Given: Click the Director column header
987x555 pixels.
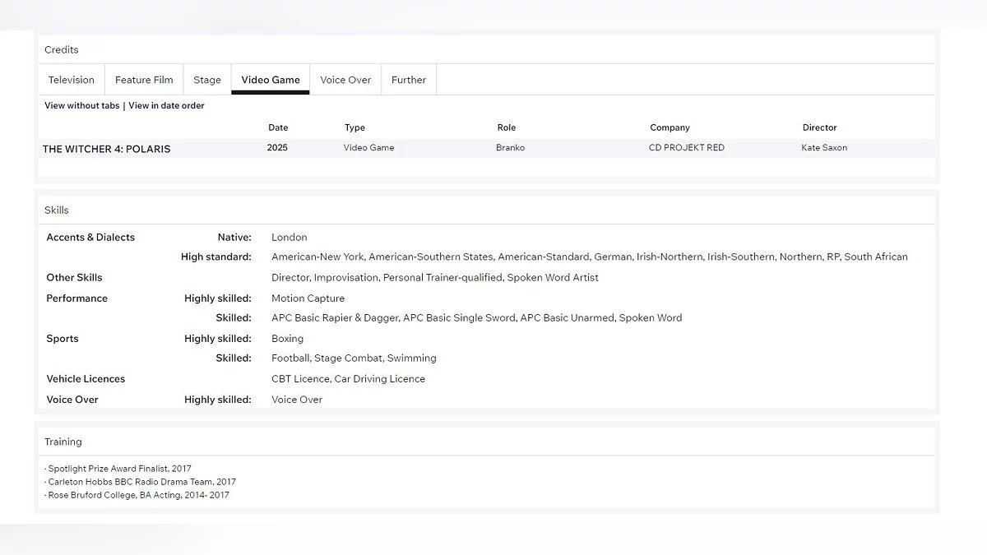Looking at the screenshot, I should click(x=819, y=127).
